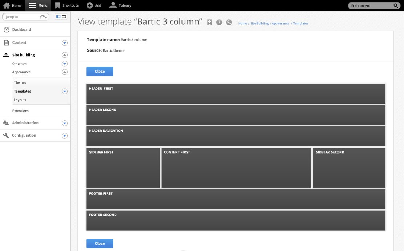Toggle the hamburger Menu button
Image resolution: width=404 pixels, height=251 pixels.
pyautogui.click(x=33, y=5)
